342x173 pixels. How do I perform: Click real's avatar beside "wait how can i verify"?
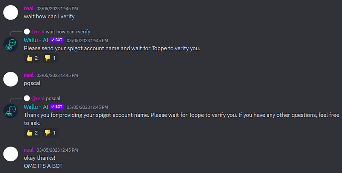[x=11, y=12]
